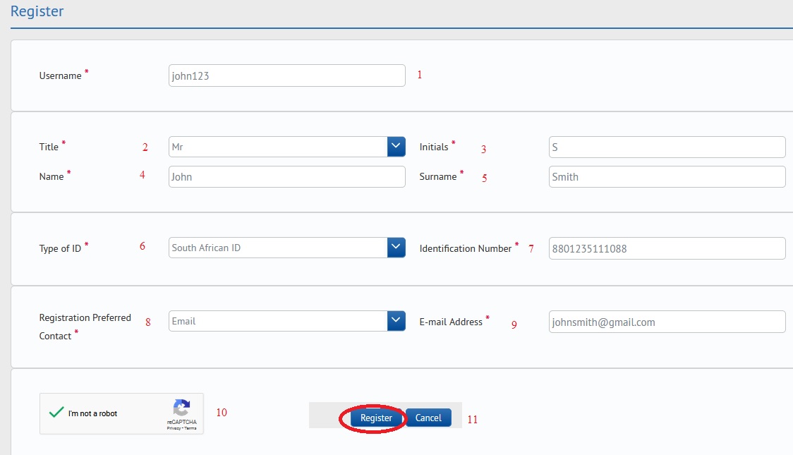793x455 pixels.
Task: Click the Identification Number label text
Action: [465, 248]
